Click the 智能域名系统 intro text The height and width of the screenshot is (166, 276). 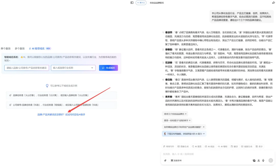pos(61,59)
